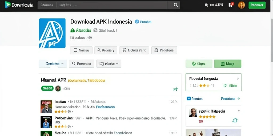Open the user avatar in the header
The image size is (273, 136).
(x=241, y=5)
